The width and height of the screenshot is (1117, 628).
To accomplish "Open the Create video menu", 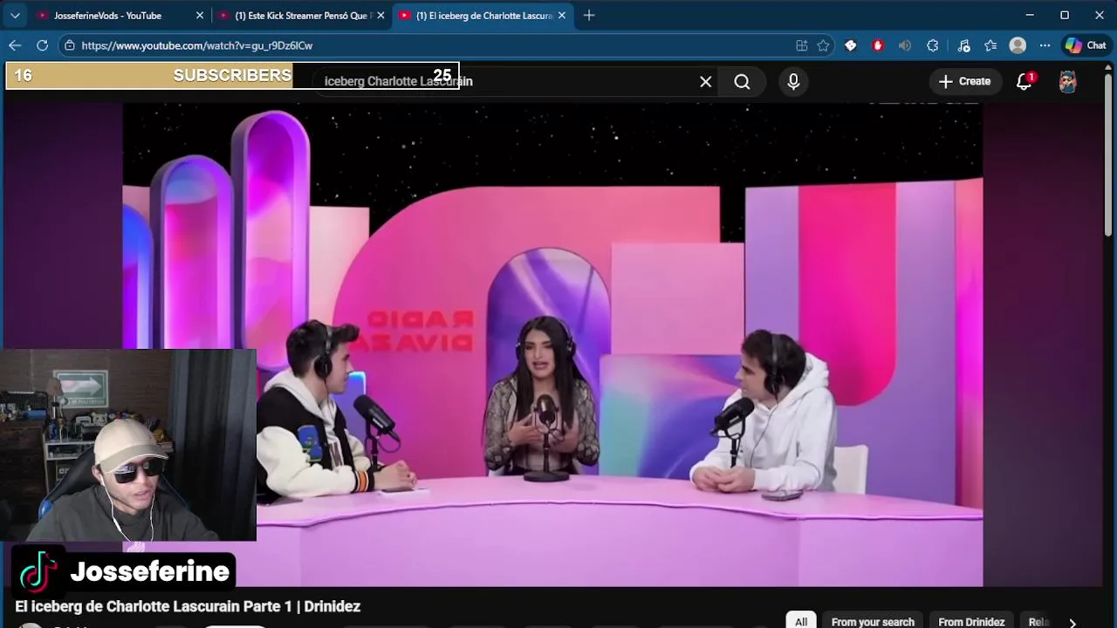I will pos(964,81).
